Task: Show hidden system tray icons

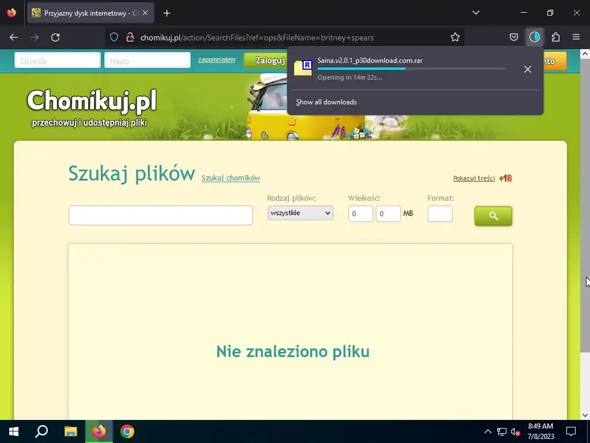Action: point(487,431)
